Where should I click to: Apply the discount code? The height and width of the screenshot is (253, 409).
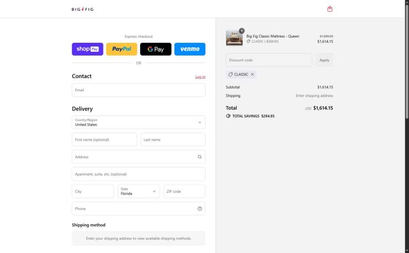(324, 60)
